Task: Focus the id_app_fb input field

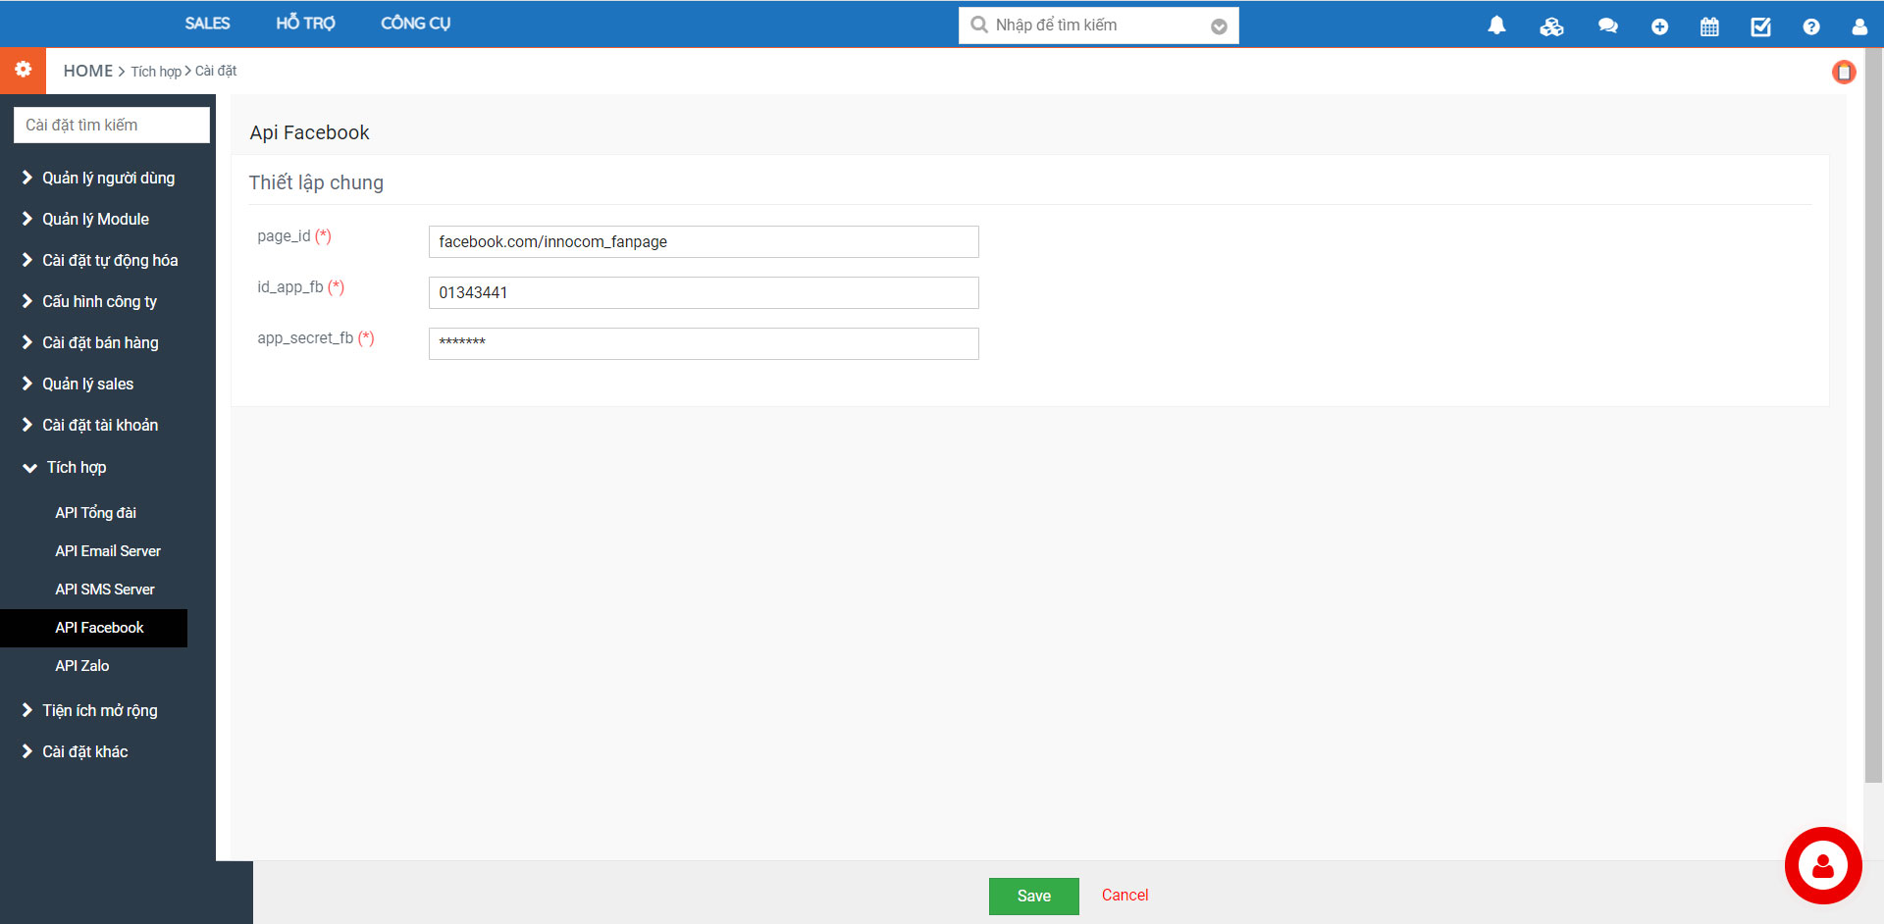Action: pyautogui.click(x=704, y=292)
